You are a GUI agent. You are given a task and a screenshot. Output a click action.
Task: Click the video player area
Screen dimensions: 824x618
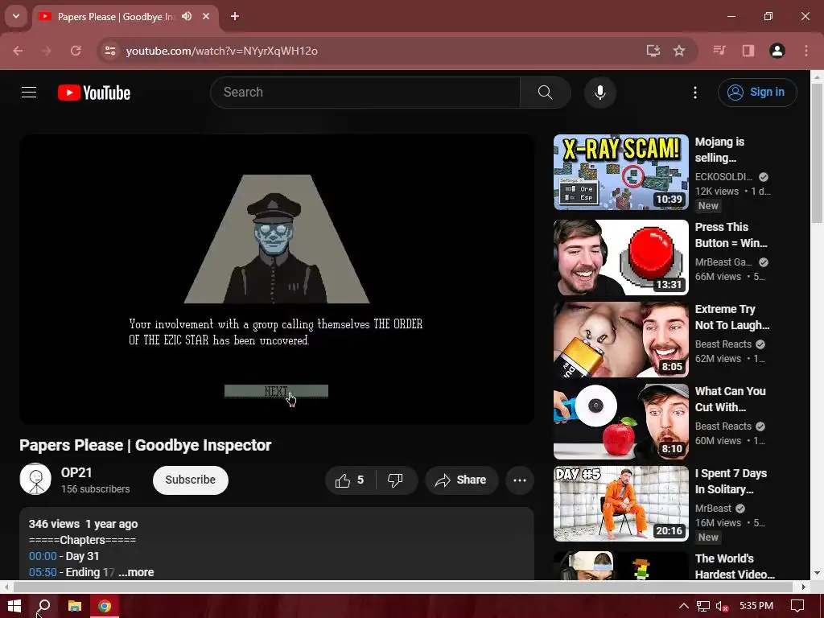[x=277, y=278]
